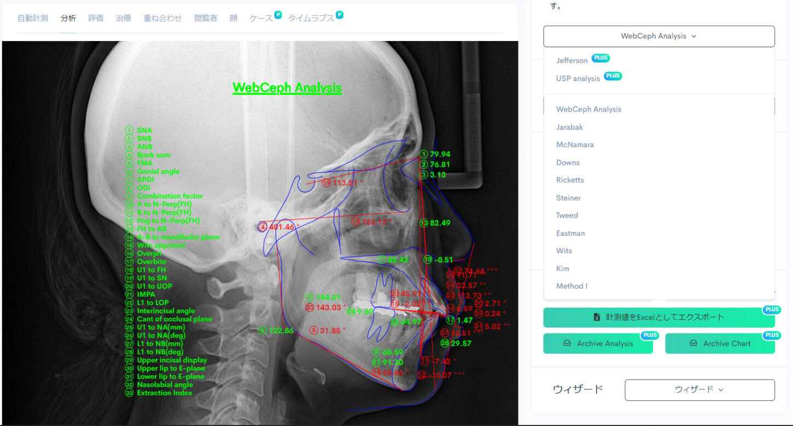The image size is (793, 426).
Task: Choose USP analysis from the list
Action: (x=578, y=78)
